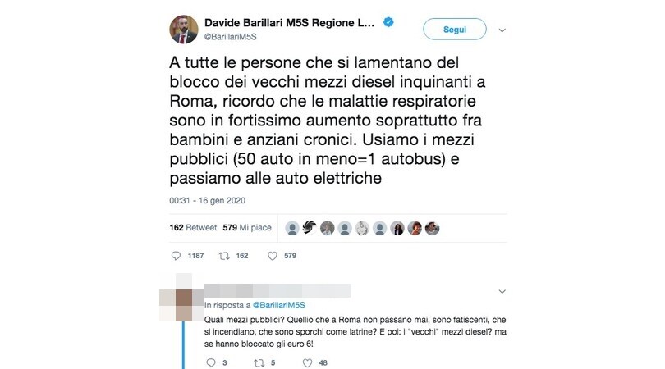Expand the reply tweet options chevron
The height and width of the screenshot is (369, 665).
[x=502, y=291]
